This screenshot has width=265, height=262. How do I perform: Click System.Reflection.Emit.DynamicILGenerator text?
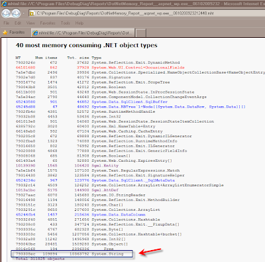tap(142, 136)
